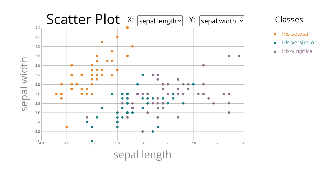330x172 pixels.
Task: Click the purple Iris-virginica legend dot
Action: coord(275,51)
